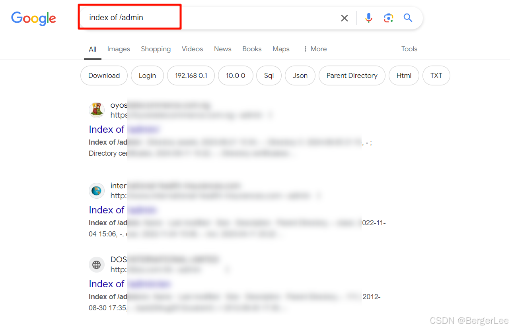Open the Tools options
Image resolution: width=510 pixels, height=329 pixels.
tap(409, 49)
